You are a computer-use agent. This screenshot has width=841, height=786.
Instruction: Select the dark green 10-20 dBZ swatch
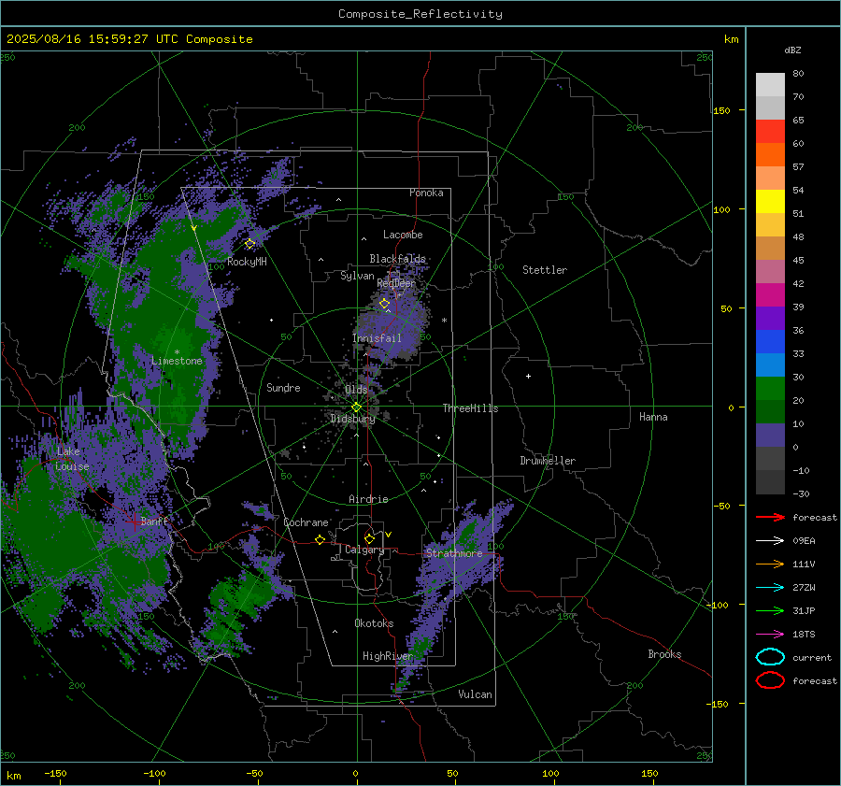click(x=770, y=412)
